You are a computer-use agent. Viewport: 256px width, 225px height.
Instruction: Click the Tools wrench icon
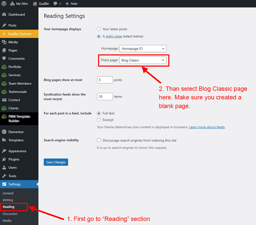click(4, 176)
